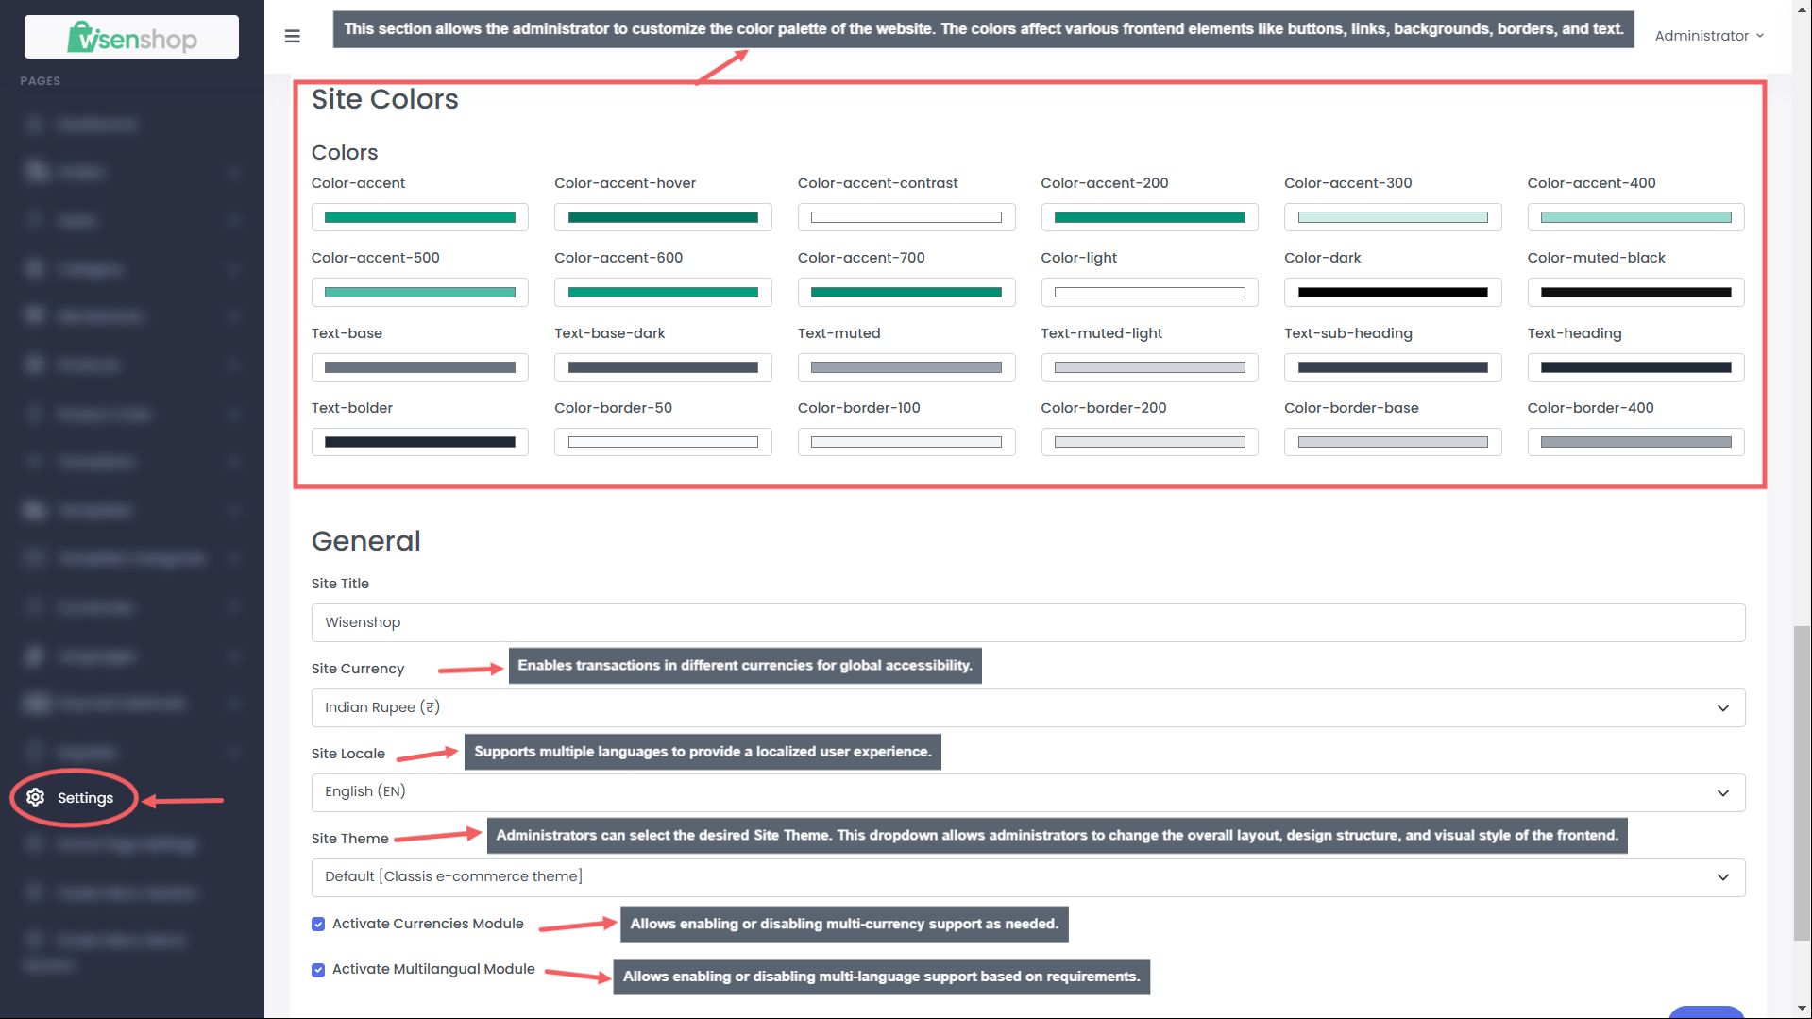Pick the Color-accent-hover swatch
The height and width of the screenshot is (1019, 1812).
click(663, 217)
